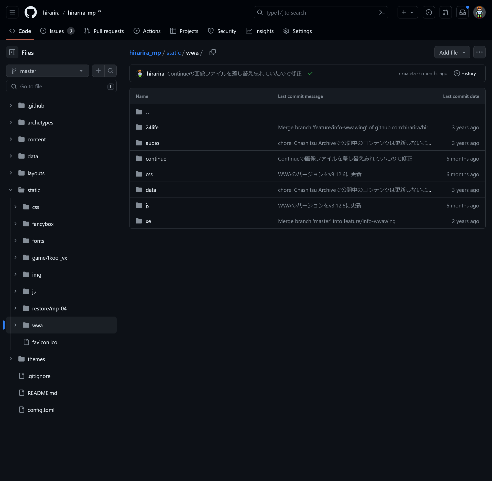Open the create new dropdown plus icon
This screenshot has width=492, height=481.
[x=407, y=12]
